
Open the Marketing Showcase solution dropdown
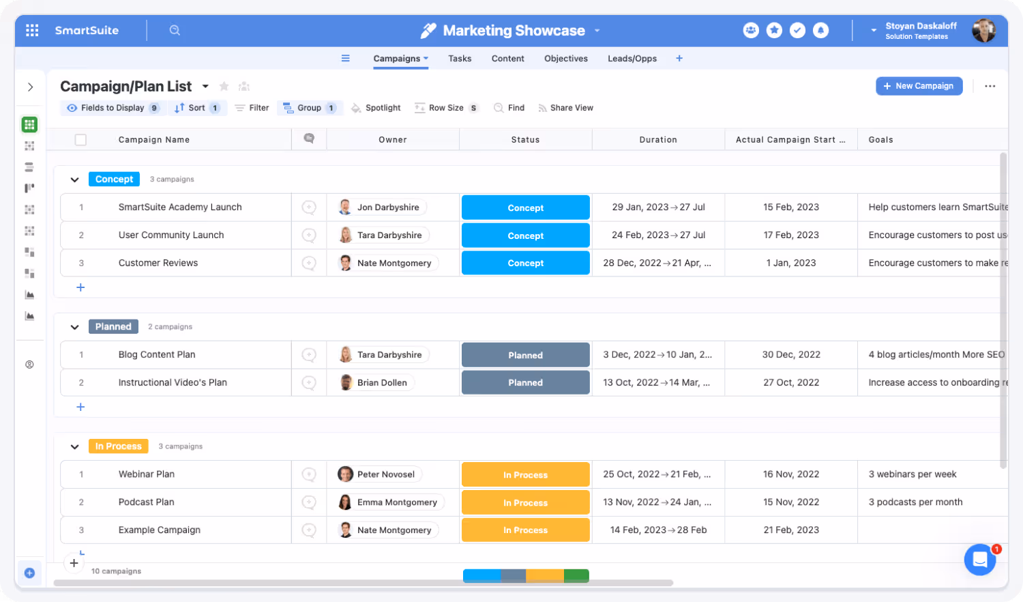tap(597, 30)
